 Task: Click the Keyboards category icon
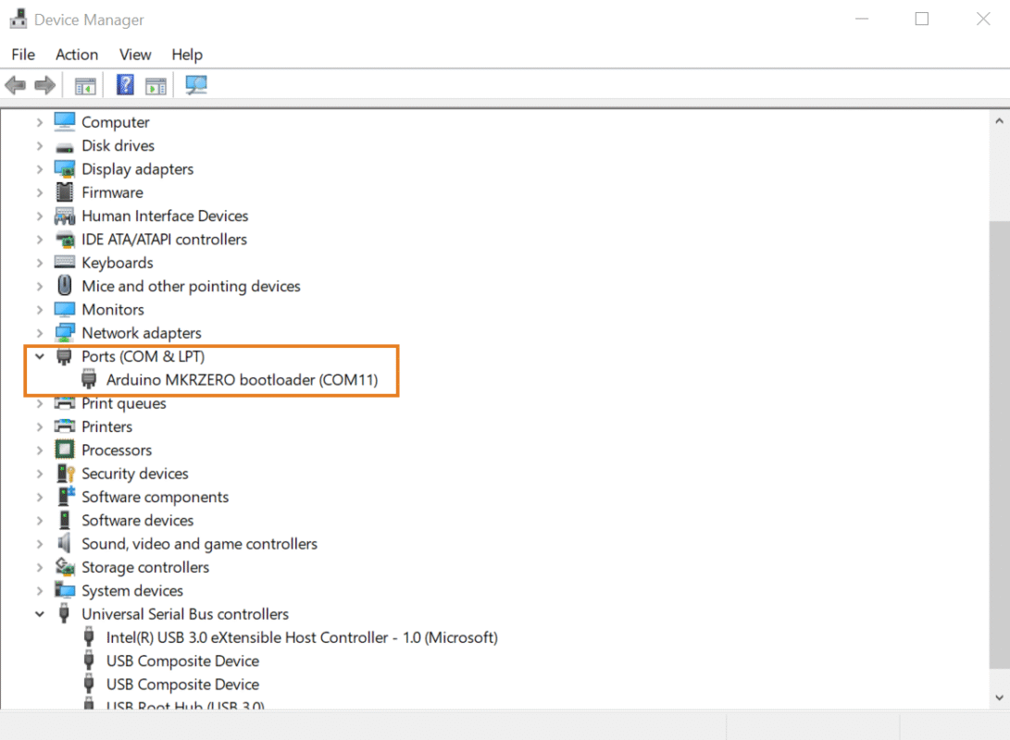(x=64, y=263)
